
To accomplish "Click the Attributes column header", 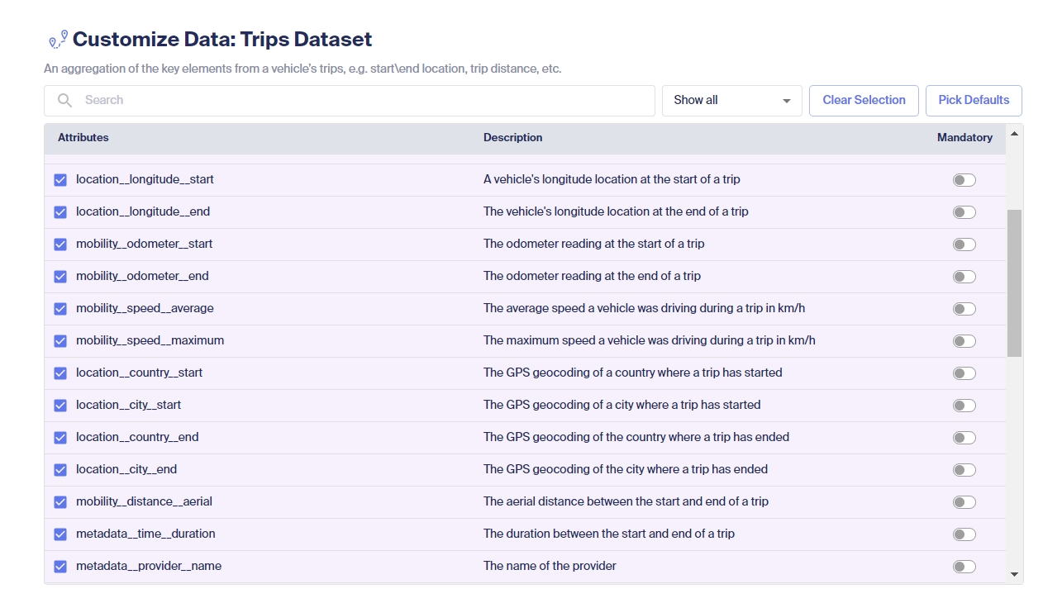I will [x=83, y=138].
